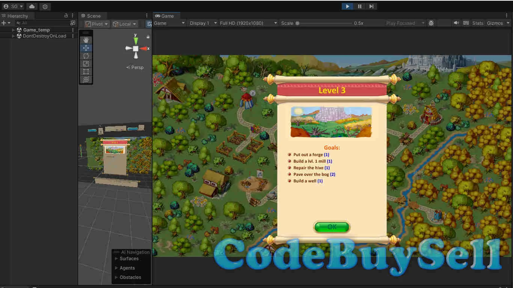Open the settings gear in top toolbar

(x=45, y=6)
